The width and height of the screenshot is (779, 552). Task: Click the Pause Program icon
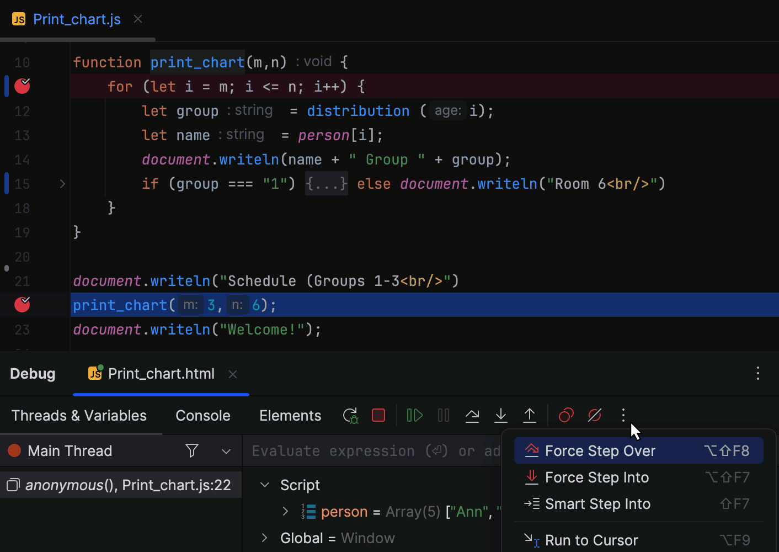tap(444, 415)
